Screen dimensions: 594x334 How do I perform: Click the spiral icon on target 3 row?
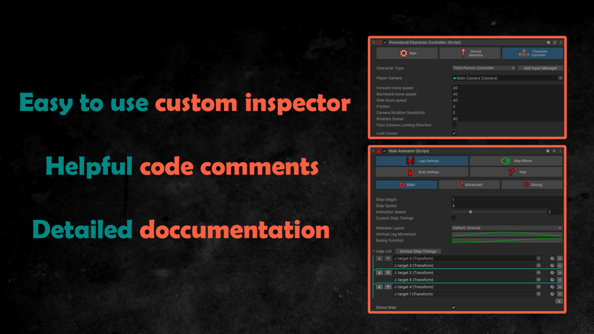coord(552,266)
